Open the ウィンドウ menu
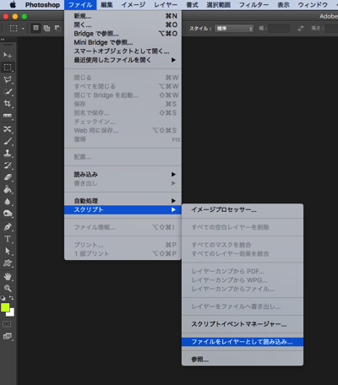This screenshot has width=338, height=385. coord(313,5)
